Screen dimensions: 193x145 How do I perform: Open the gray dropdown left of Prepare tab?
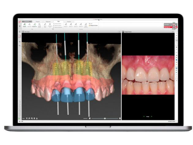point(26,22)
